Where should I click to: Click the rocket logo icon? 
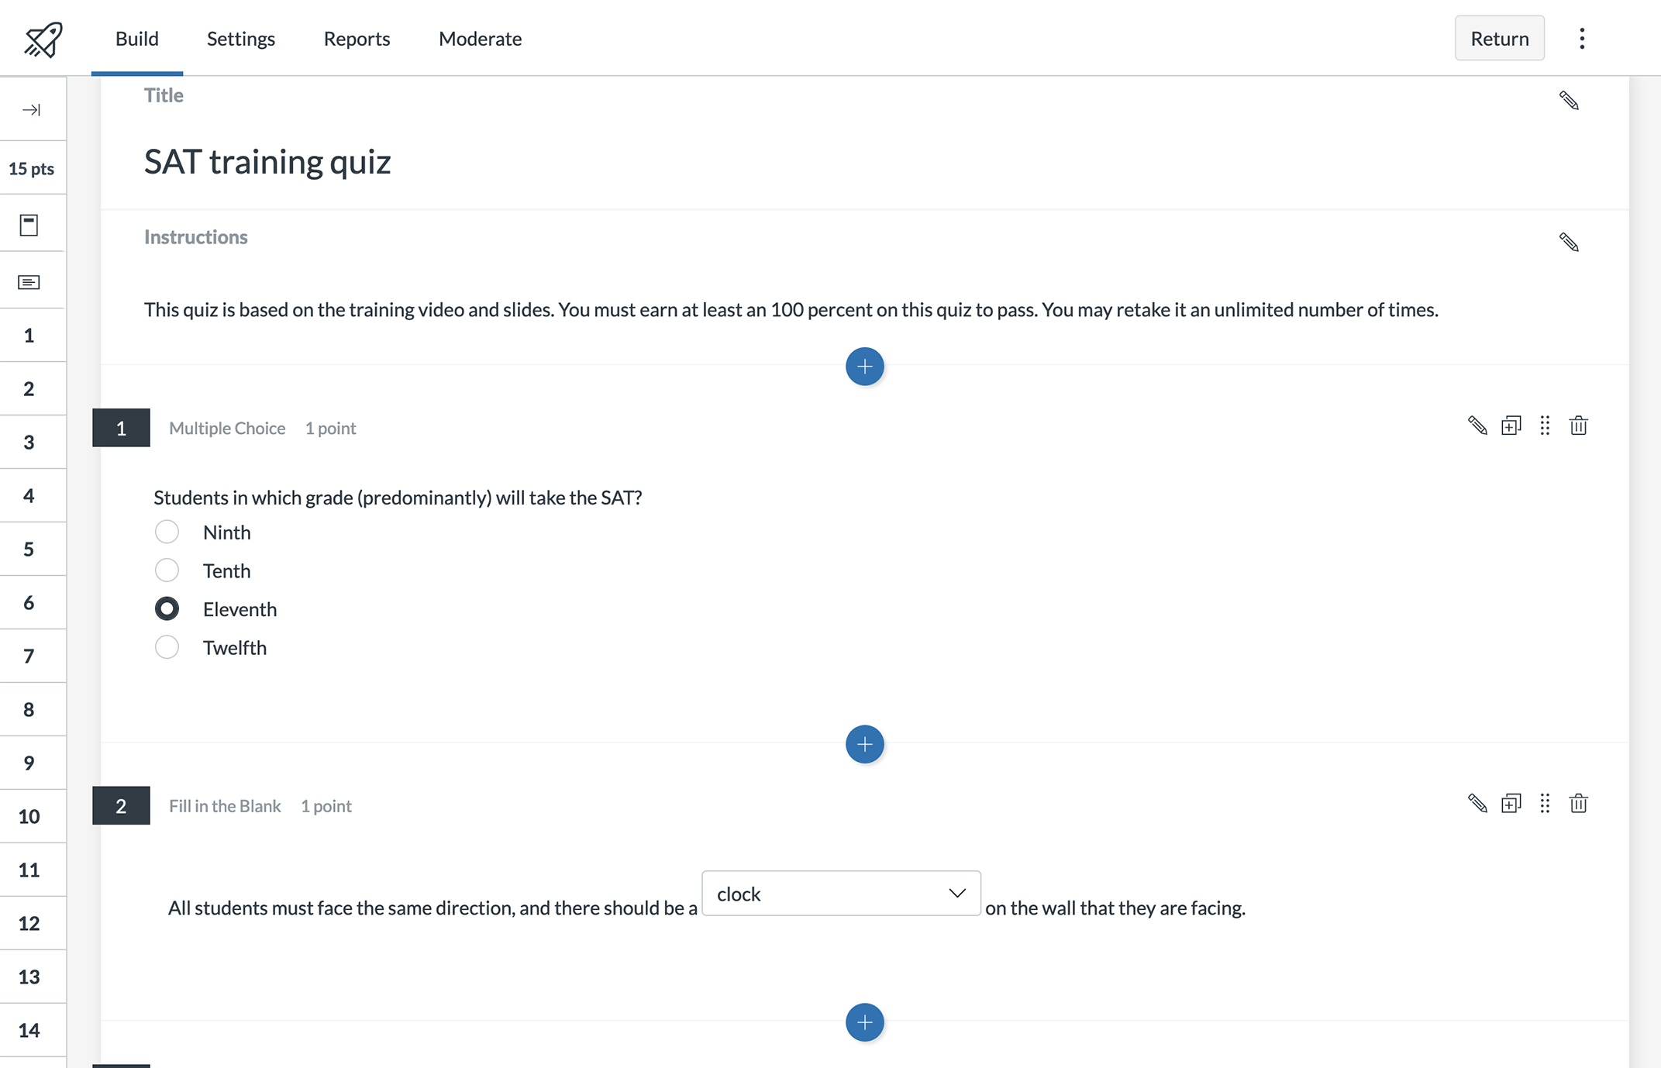[43, 39]
